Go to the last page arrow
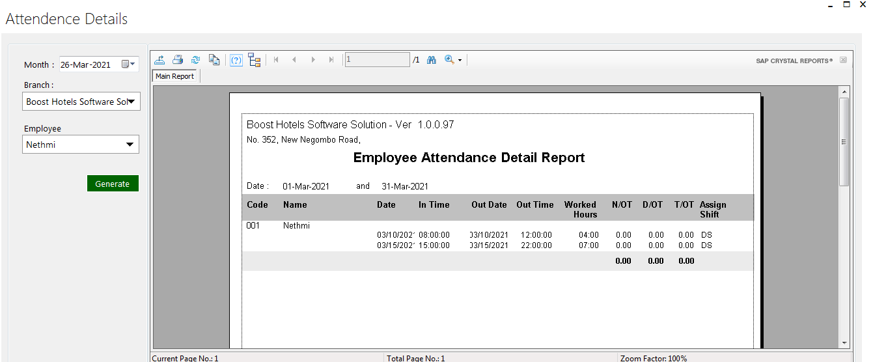The height and width of the screenshot is (362, 873). [331, 60]
